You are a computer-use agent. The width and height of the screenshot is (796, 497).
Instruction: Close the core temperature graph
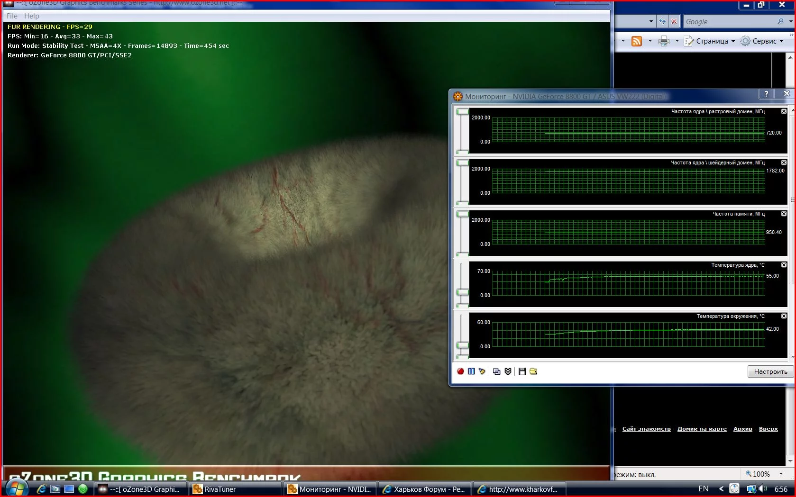pyautogui.click(x=784, y=265)
